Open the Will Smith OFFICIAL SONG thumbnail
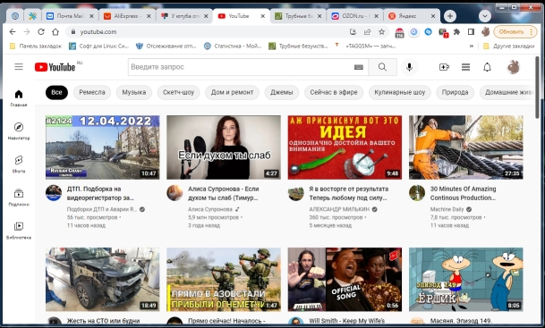Image resolution: width=545 pixels, height=328 pixels. (345, 280)
